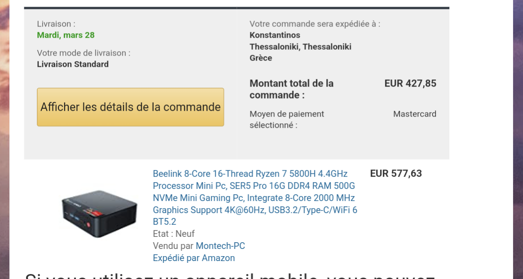This screenshot has height=279, width=523.
Task: Click the Thessaloniki, Thessaloniki address line
Action: (301, 47)
